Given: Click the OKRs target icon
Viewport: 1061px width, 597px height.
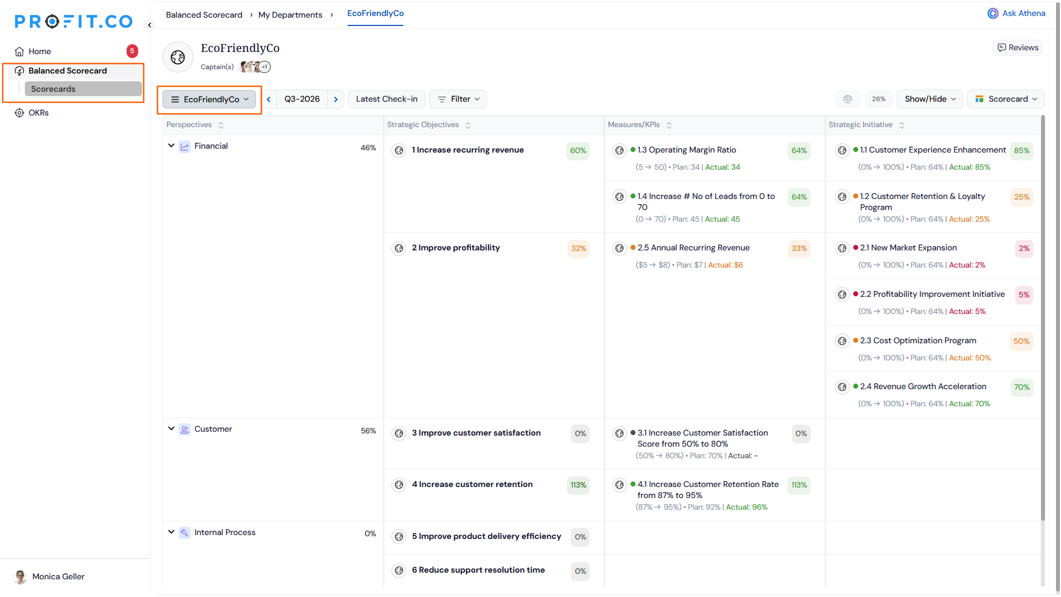Looking at the screenshot, I should pyautogui.click(x=19, y=113).
